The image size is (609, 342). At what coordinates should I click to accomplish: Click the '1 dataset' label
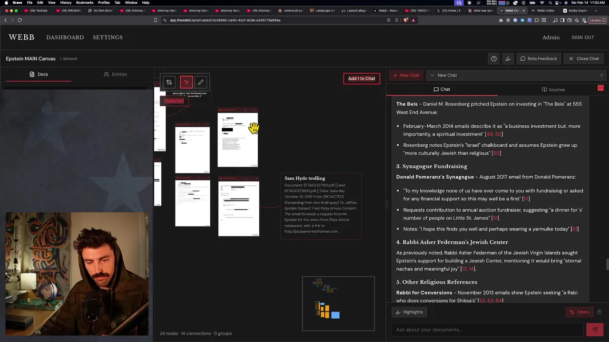[x=69, y=58]
